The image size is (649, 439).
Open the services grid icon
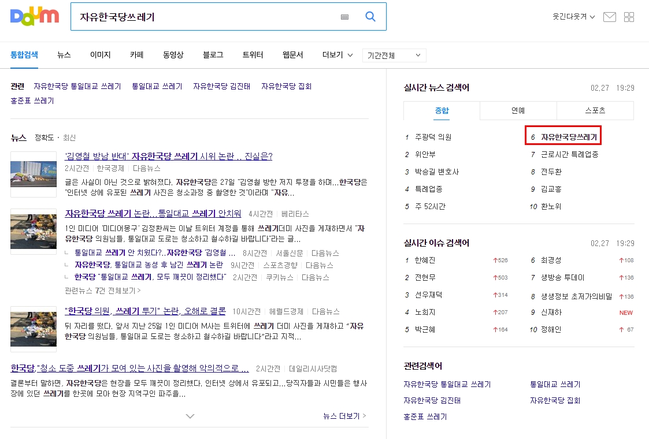629,17
